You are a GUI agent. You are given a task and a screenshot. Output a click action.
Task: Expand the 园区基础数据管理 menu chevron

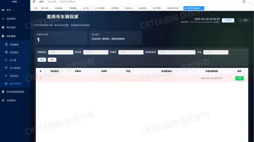(x=26, y=92)
